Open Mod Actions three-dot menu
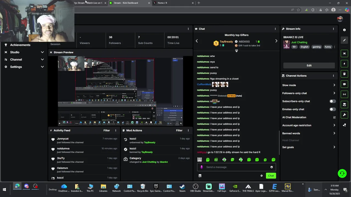 (x=188, y=131)
